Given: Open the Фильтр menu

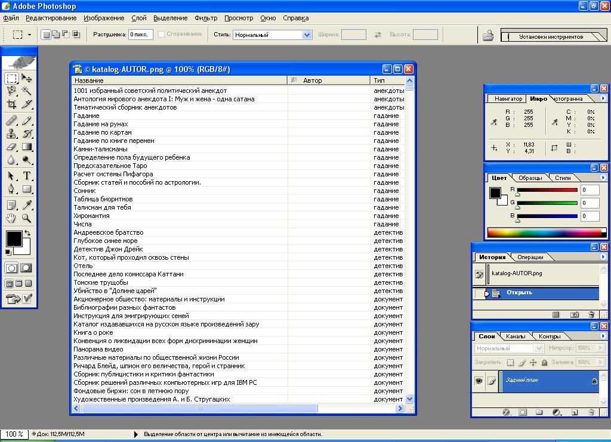Looking at the screenshot, I should 206,18.
